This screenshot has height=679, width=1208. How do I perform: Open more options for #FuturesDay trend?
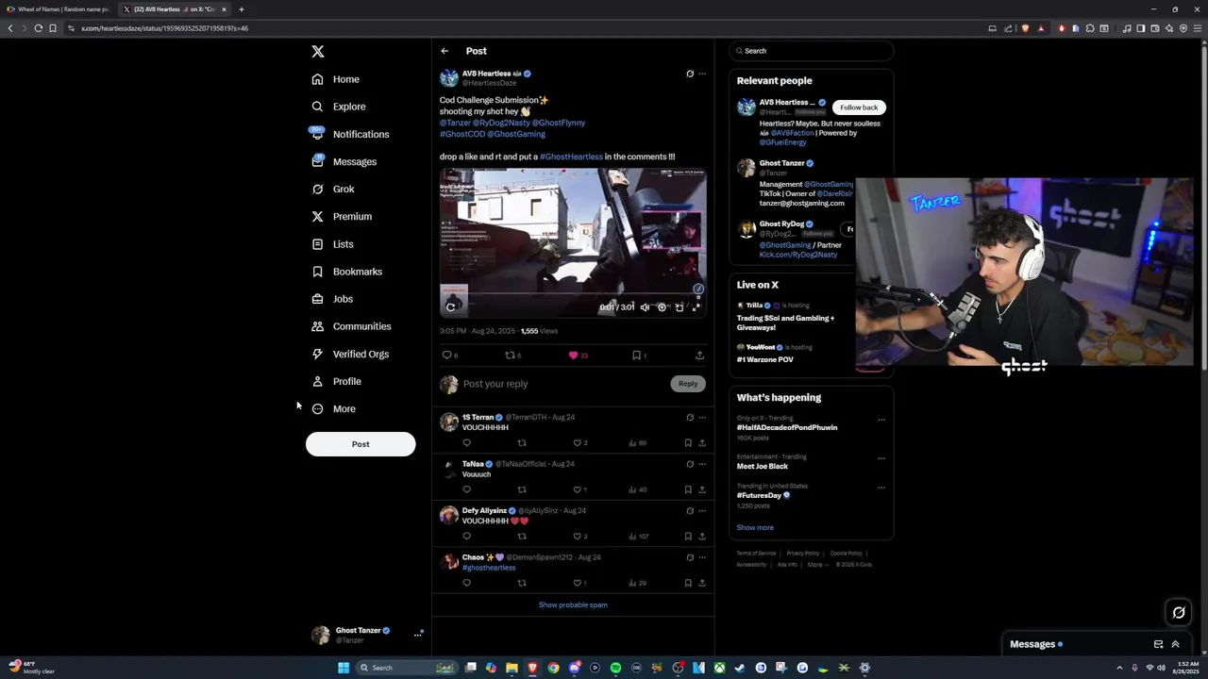(x=881, y=488)
